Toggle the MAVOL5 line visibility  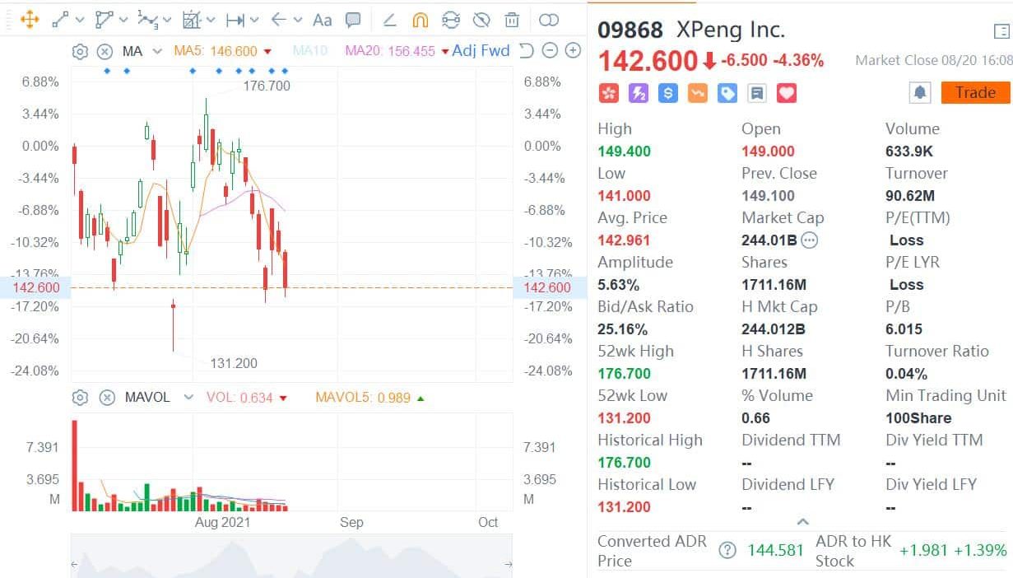[x=370, y=398]
